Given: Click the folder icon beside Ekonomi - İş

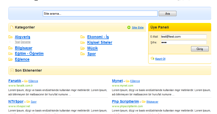Looking at the screenshot, I should [83, 37].
